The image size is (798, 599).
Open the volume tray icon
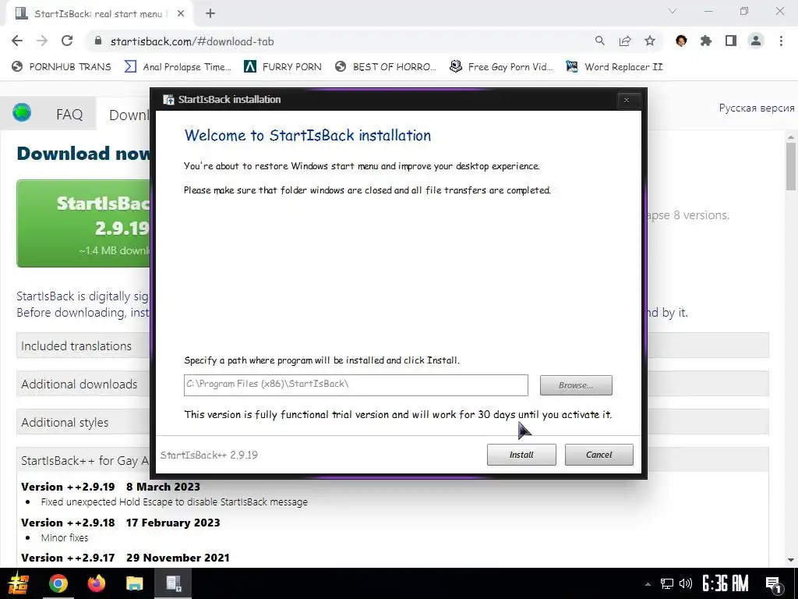point(686,583)
